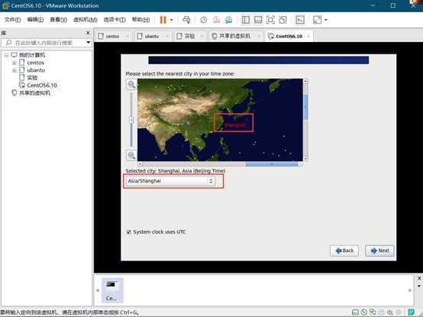The width and height of the screenshot is (423, 317).
Task: Toggle the library sidebar view icon
Action: (246, 20)
